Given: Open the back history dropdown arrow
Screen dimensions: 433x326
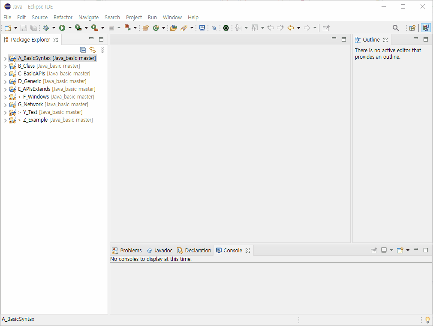Looking at the screenshot, I should 298,28.
